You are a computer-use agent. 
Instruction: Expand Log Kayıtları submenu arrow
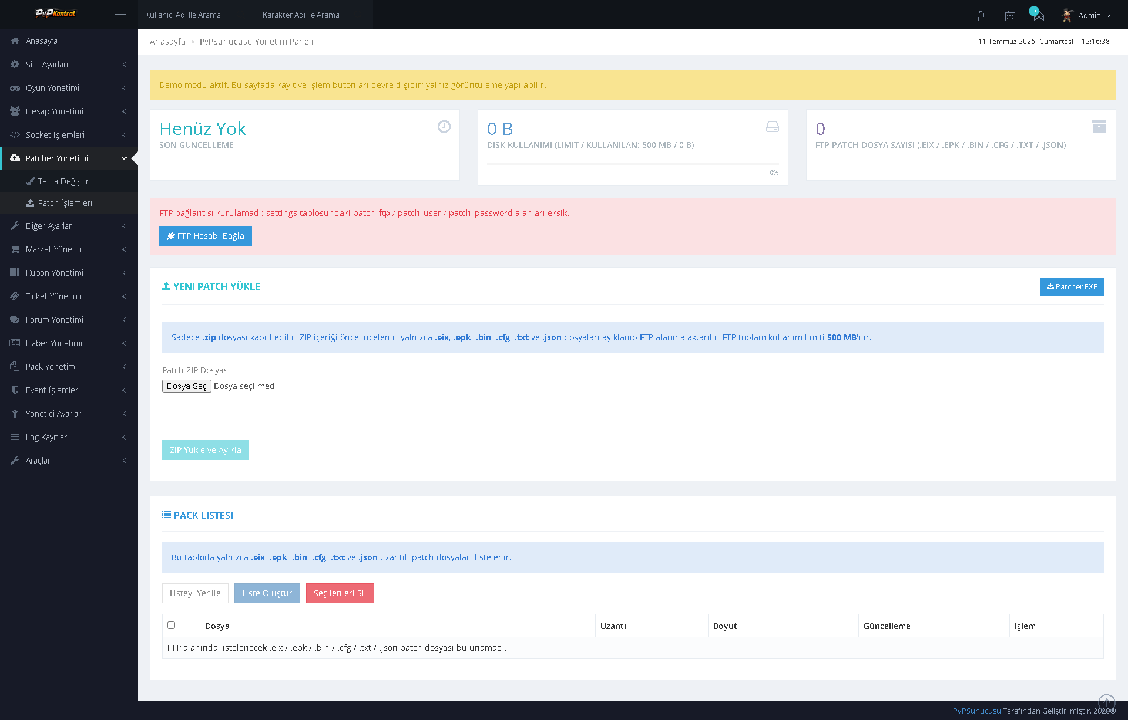[x=124, y=437]
